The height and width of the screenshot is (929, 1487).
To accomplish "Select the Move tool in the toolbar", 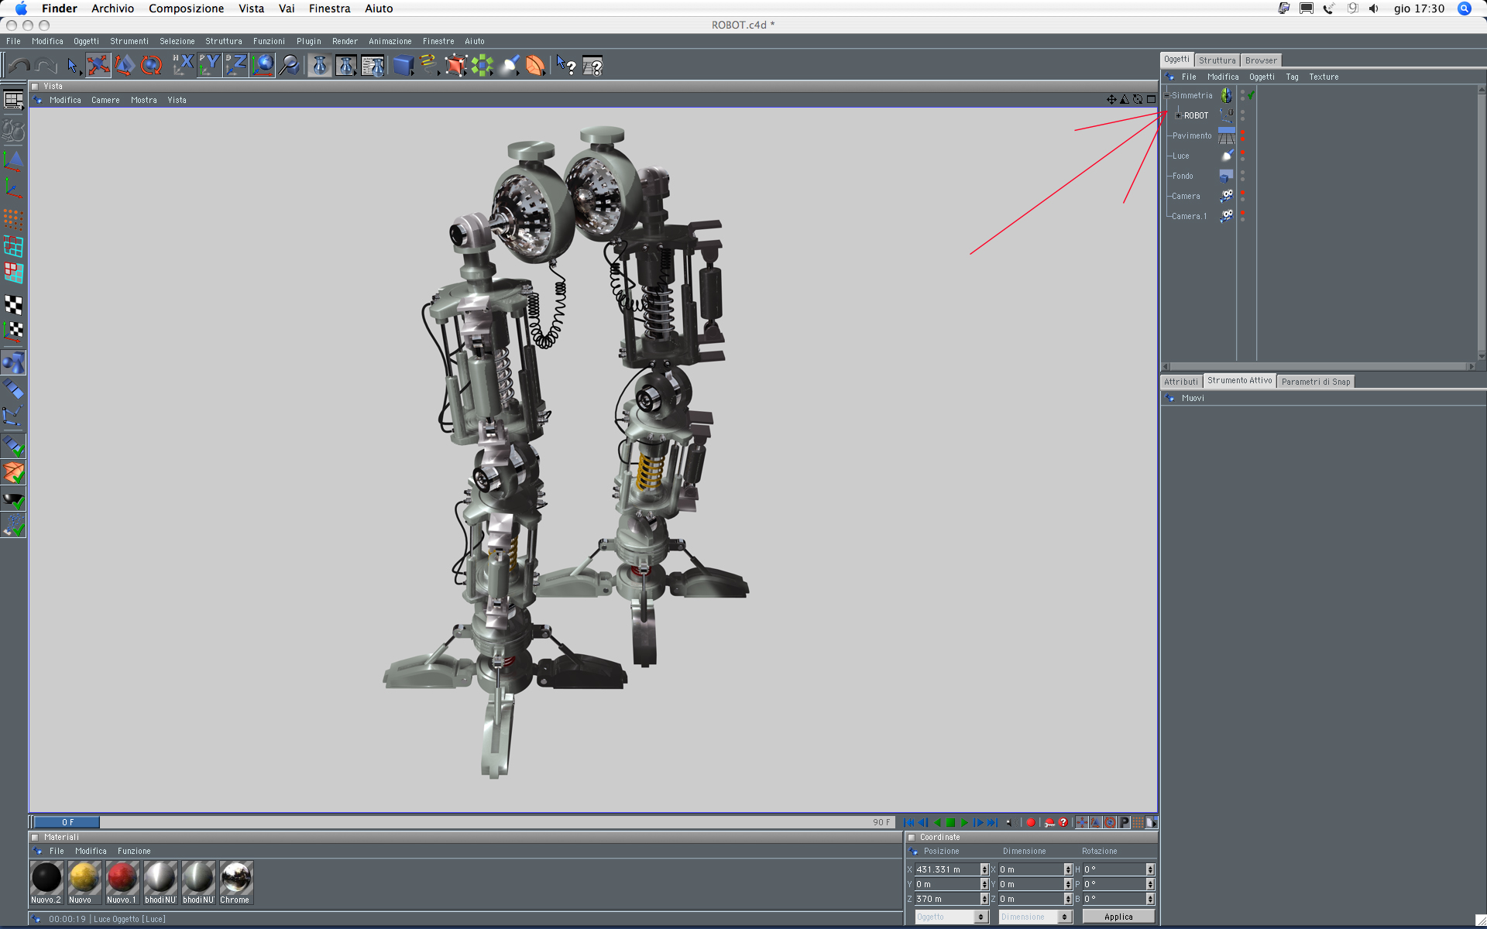I will tap(98, 66).
